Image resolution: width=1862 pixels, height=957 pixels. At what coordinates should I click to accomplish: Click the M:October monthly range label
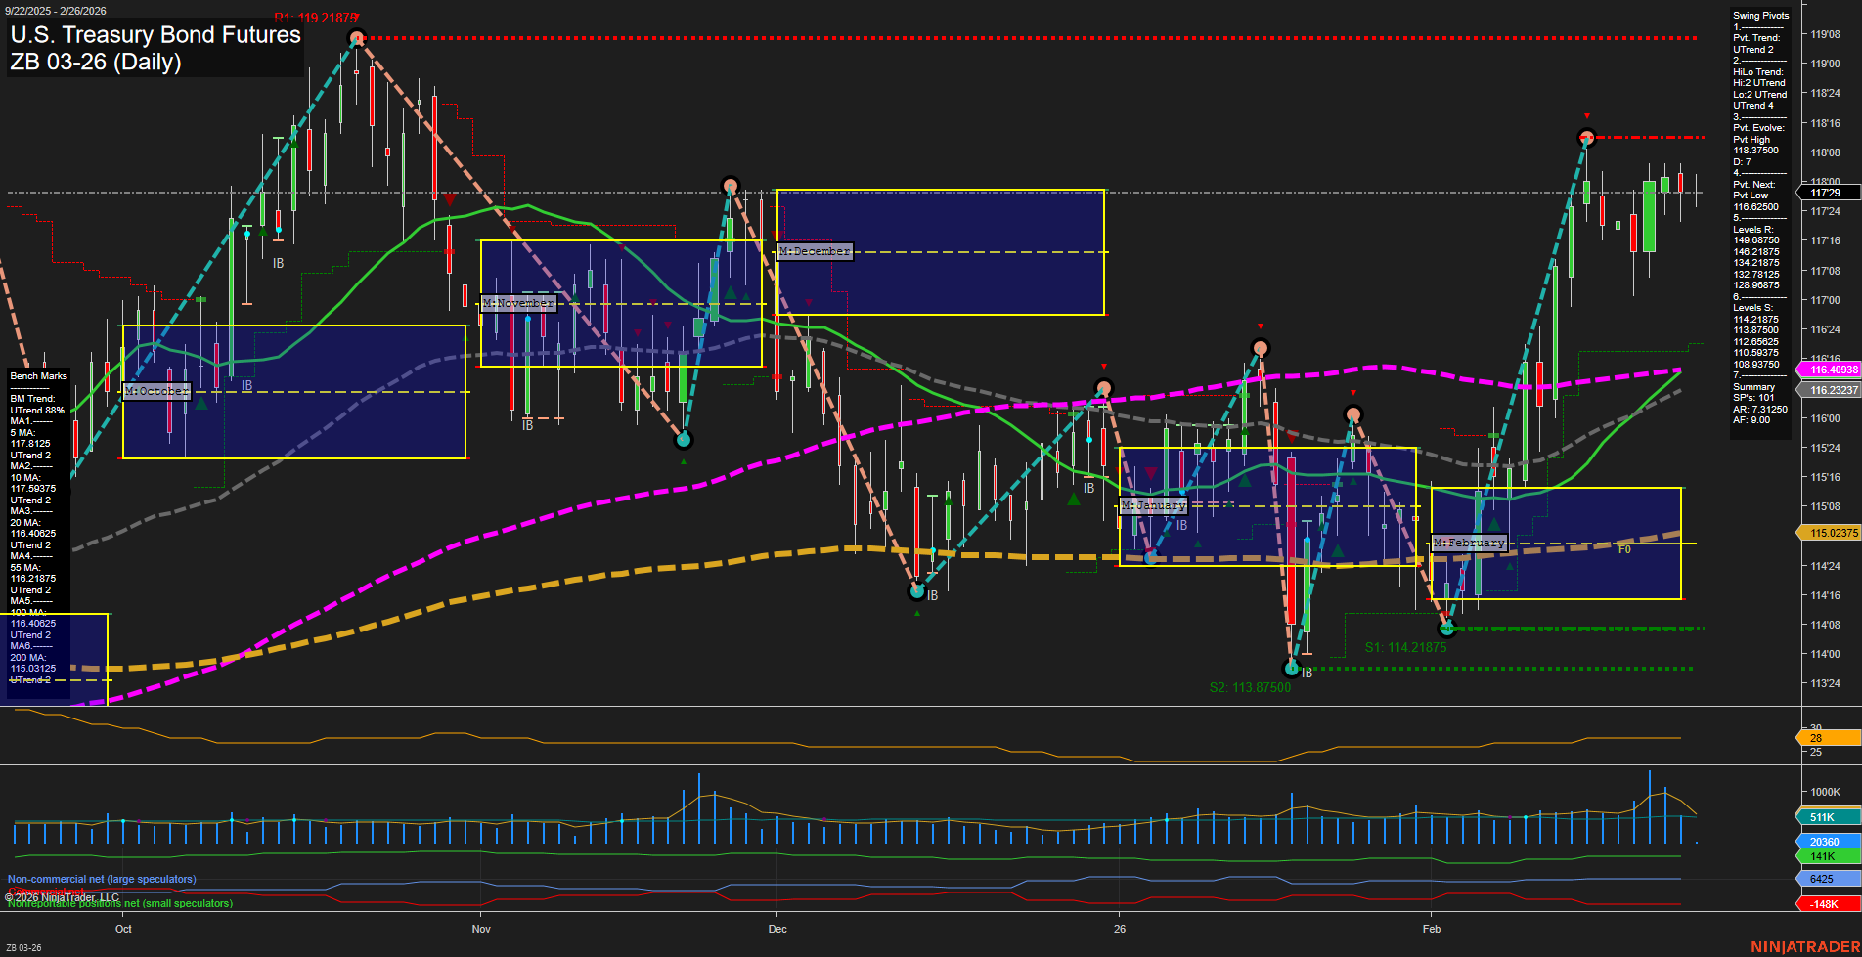[156, 391]
